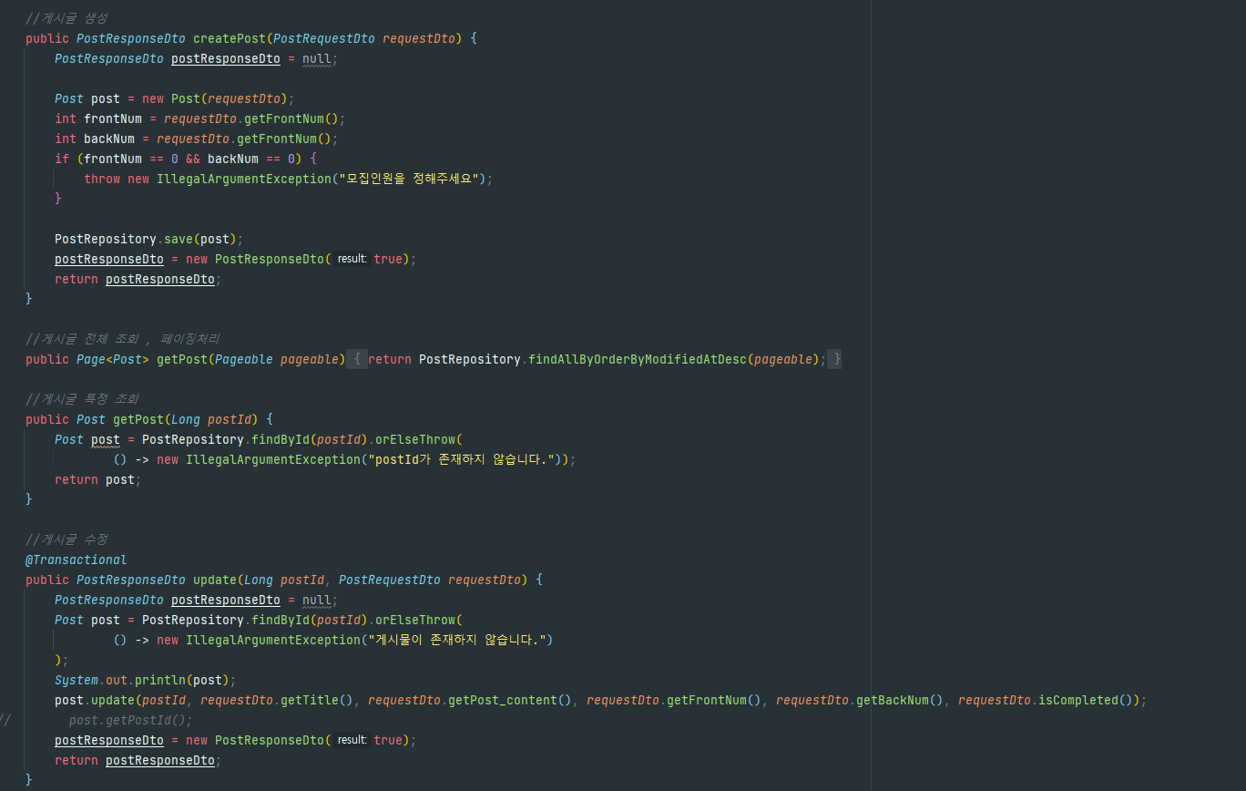1246x791 pixels.
Task: Click the comment '//게시글 수정'
Action: point(66,539)
